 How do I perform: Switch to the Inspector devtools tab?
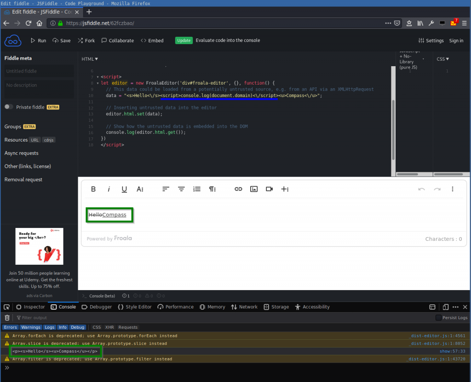click(30, 307)
